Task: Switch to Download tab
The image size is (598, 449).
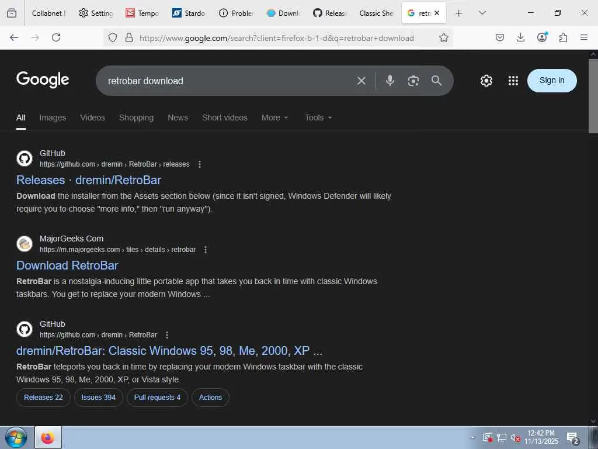Action: click(x=283, y=13)
